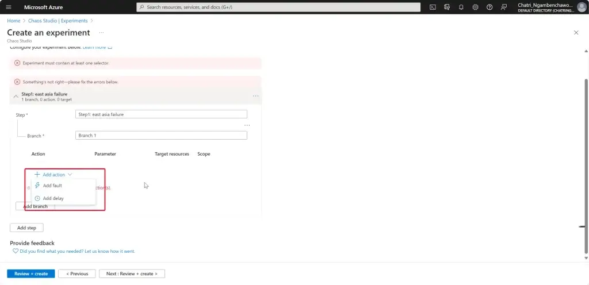Click the scrollbar down arrow
Image resolution: width=589 pixels, height=285 pixels.
tap(586, 258)
